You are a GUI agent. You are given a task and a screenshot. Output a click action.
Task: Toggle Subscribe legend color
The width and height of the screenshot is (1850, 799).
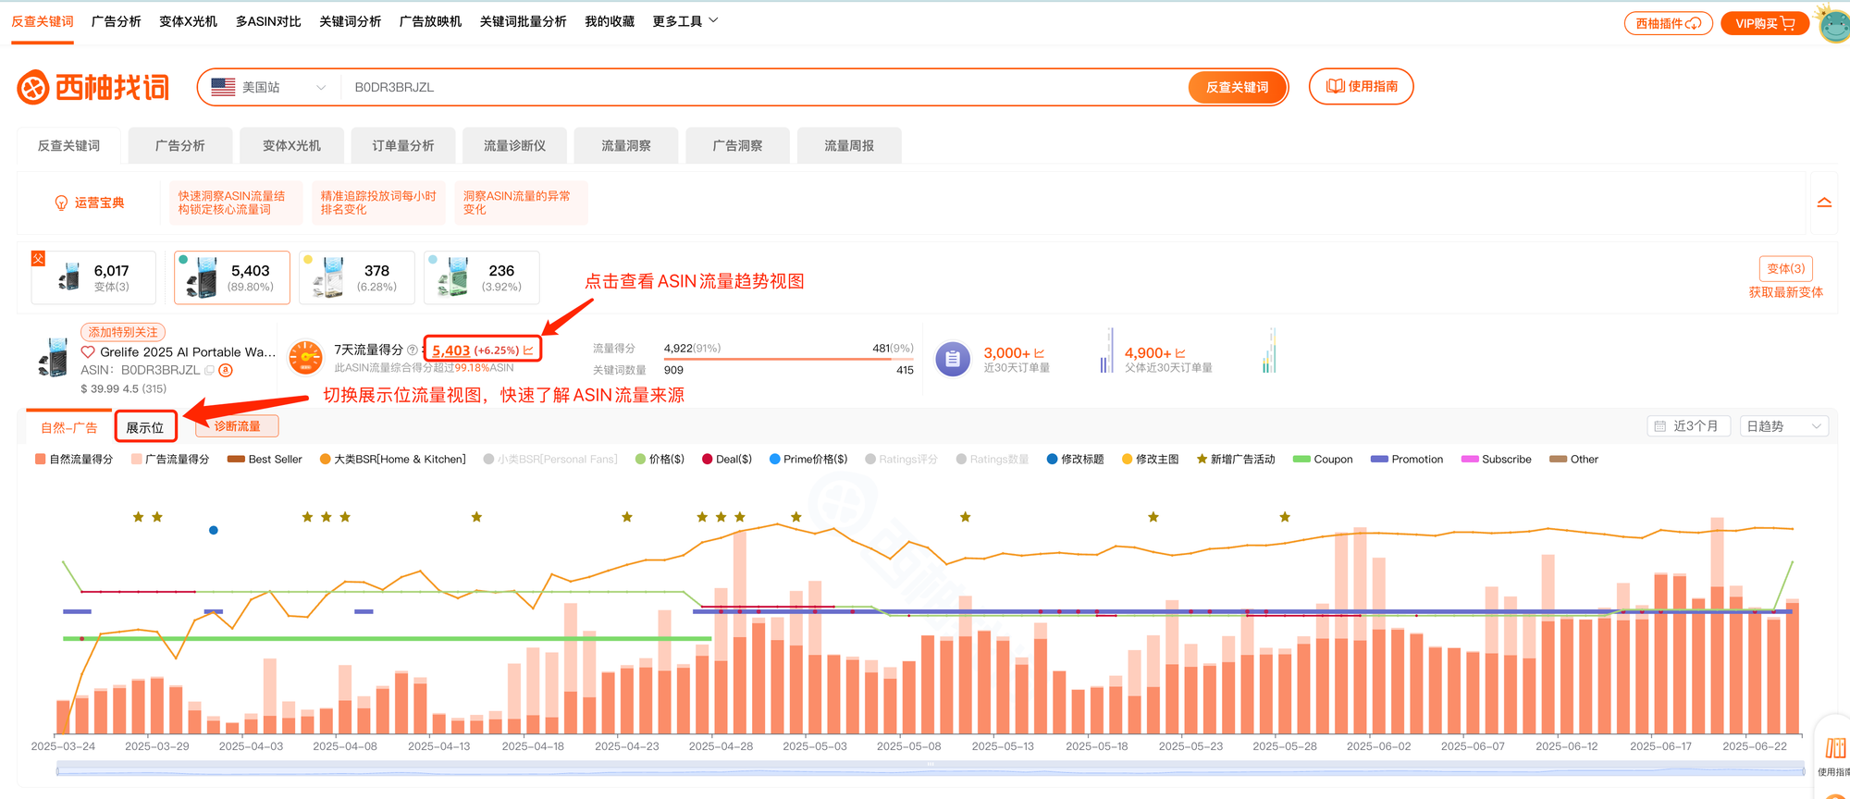1470,459
